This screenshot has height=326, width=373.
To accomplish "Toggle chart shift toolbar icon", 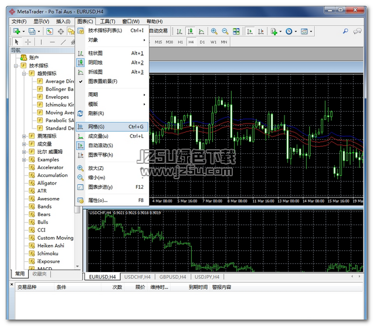I will tap(261, 31).
